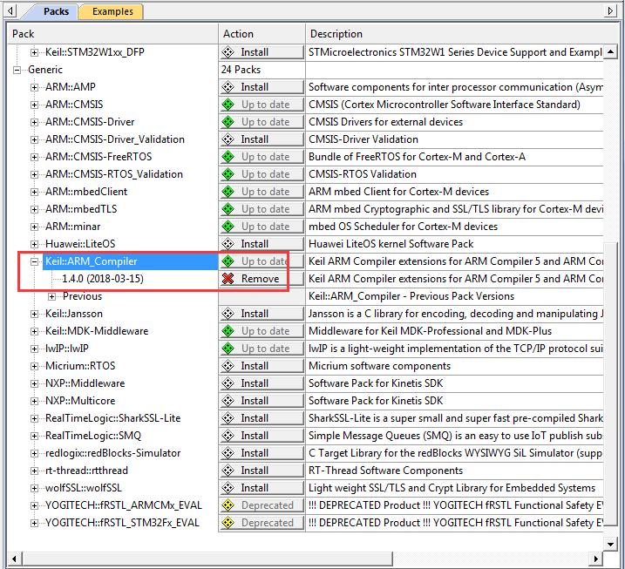Collapse the Keil::ARM_Compiler node
This screenshot has width=625, height=569.
tap(34, 261)
